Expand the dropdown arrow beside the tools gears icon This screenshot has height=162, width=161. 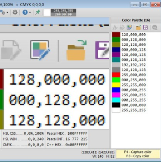7,13
